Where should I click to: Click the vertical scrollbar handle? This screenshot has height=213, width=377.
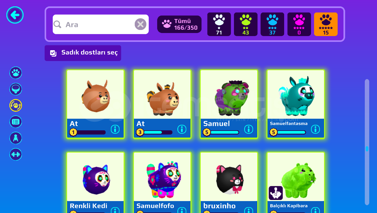pos(367,149)
